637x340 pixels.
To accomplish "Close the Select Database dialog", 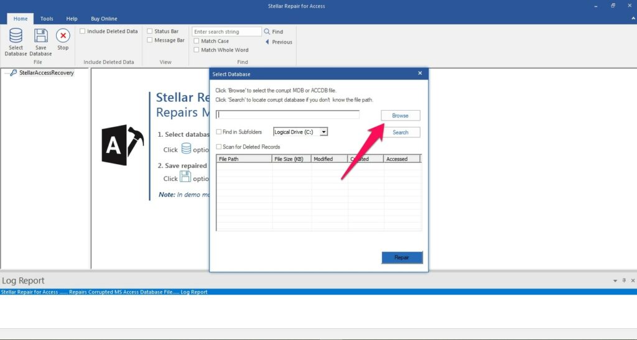I will (420, 73).
